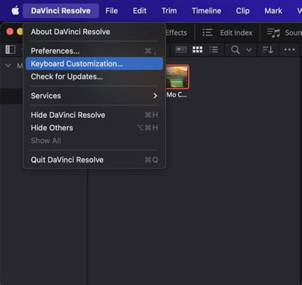
Task: Open the sort order icon
Action: tap(268, 50)
